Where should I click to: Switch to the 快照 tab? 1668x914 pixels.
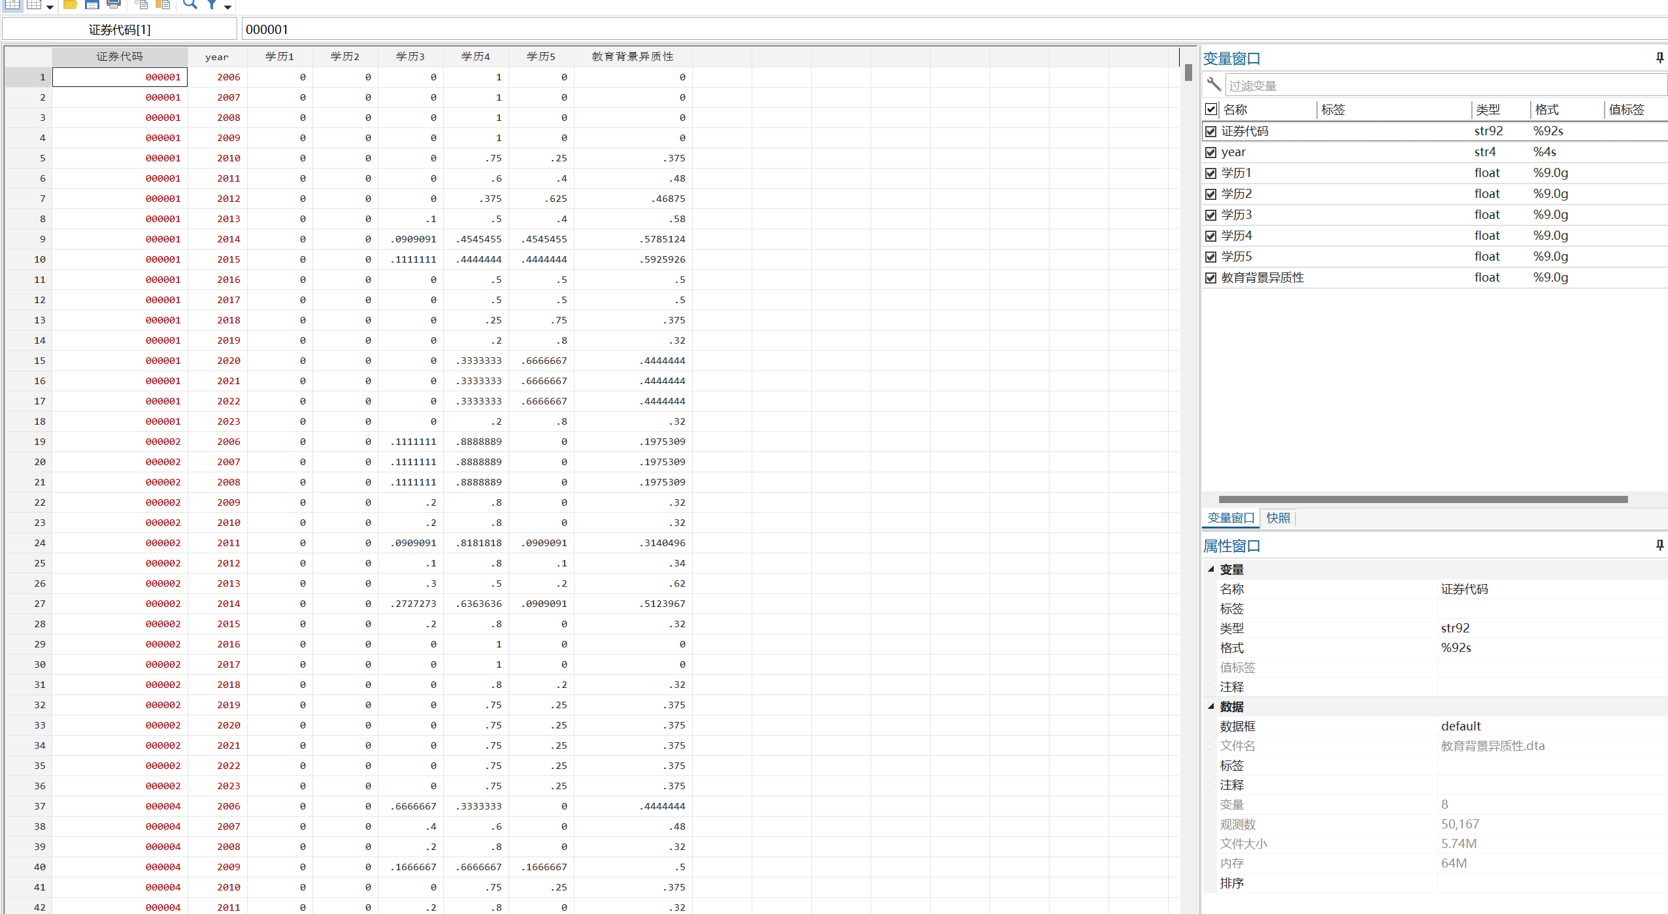coord(1278,518)
